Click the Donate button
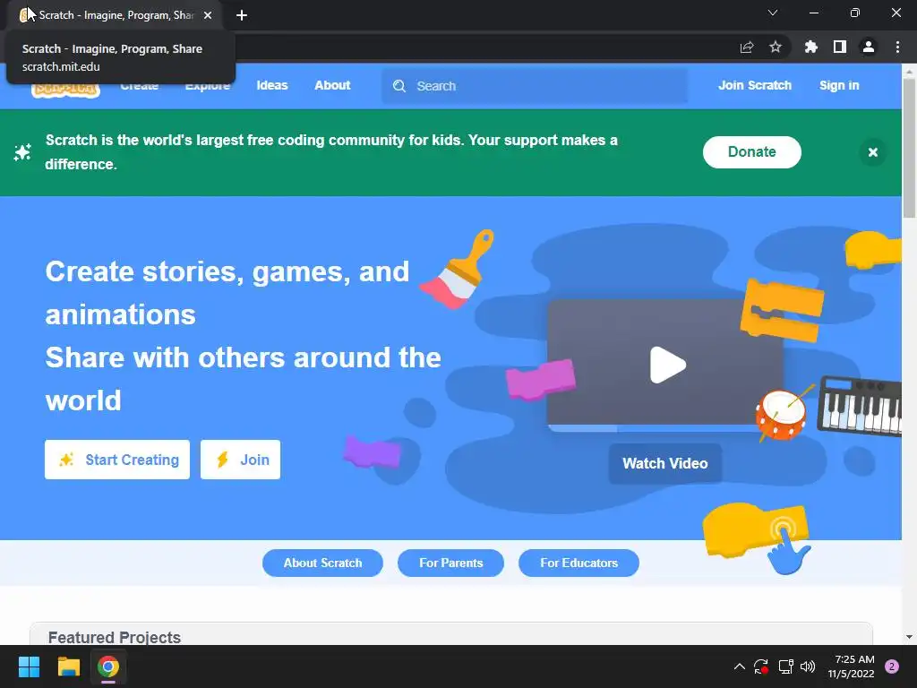The height and width of the screenshot is (688, 917). tap(751, 152)
